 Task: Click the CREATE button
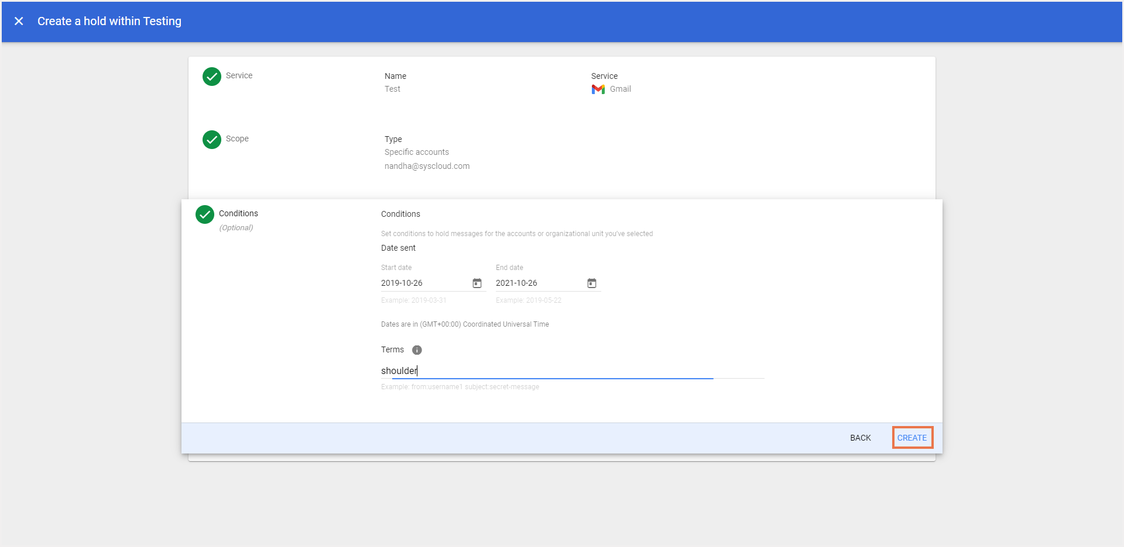(x=912, y=437)
